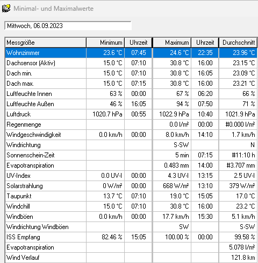Click the 10:40 time in Luftdruck row
The height and width of the screenshot is (263, 258).
tap(205, 114)
